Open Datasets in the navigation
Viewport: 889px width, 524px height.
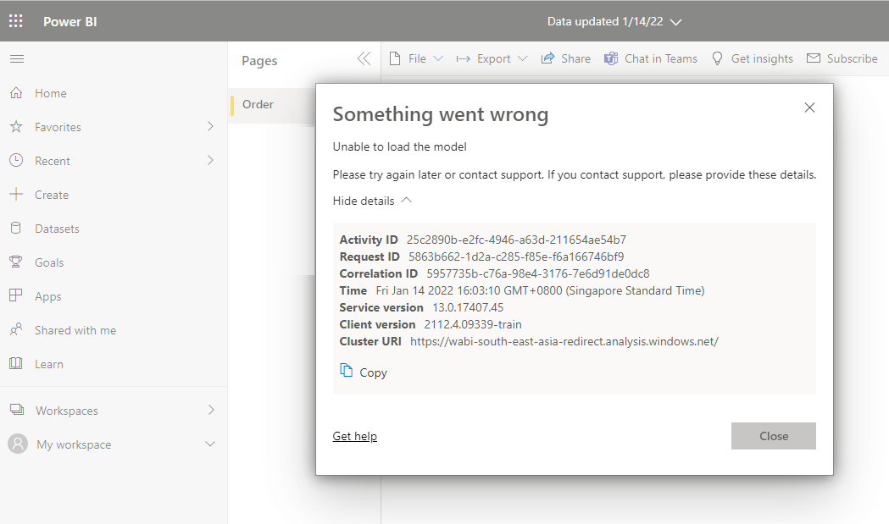[x=57, y=229]
